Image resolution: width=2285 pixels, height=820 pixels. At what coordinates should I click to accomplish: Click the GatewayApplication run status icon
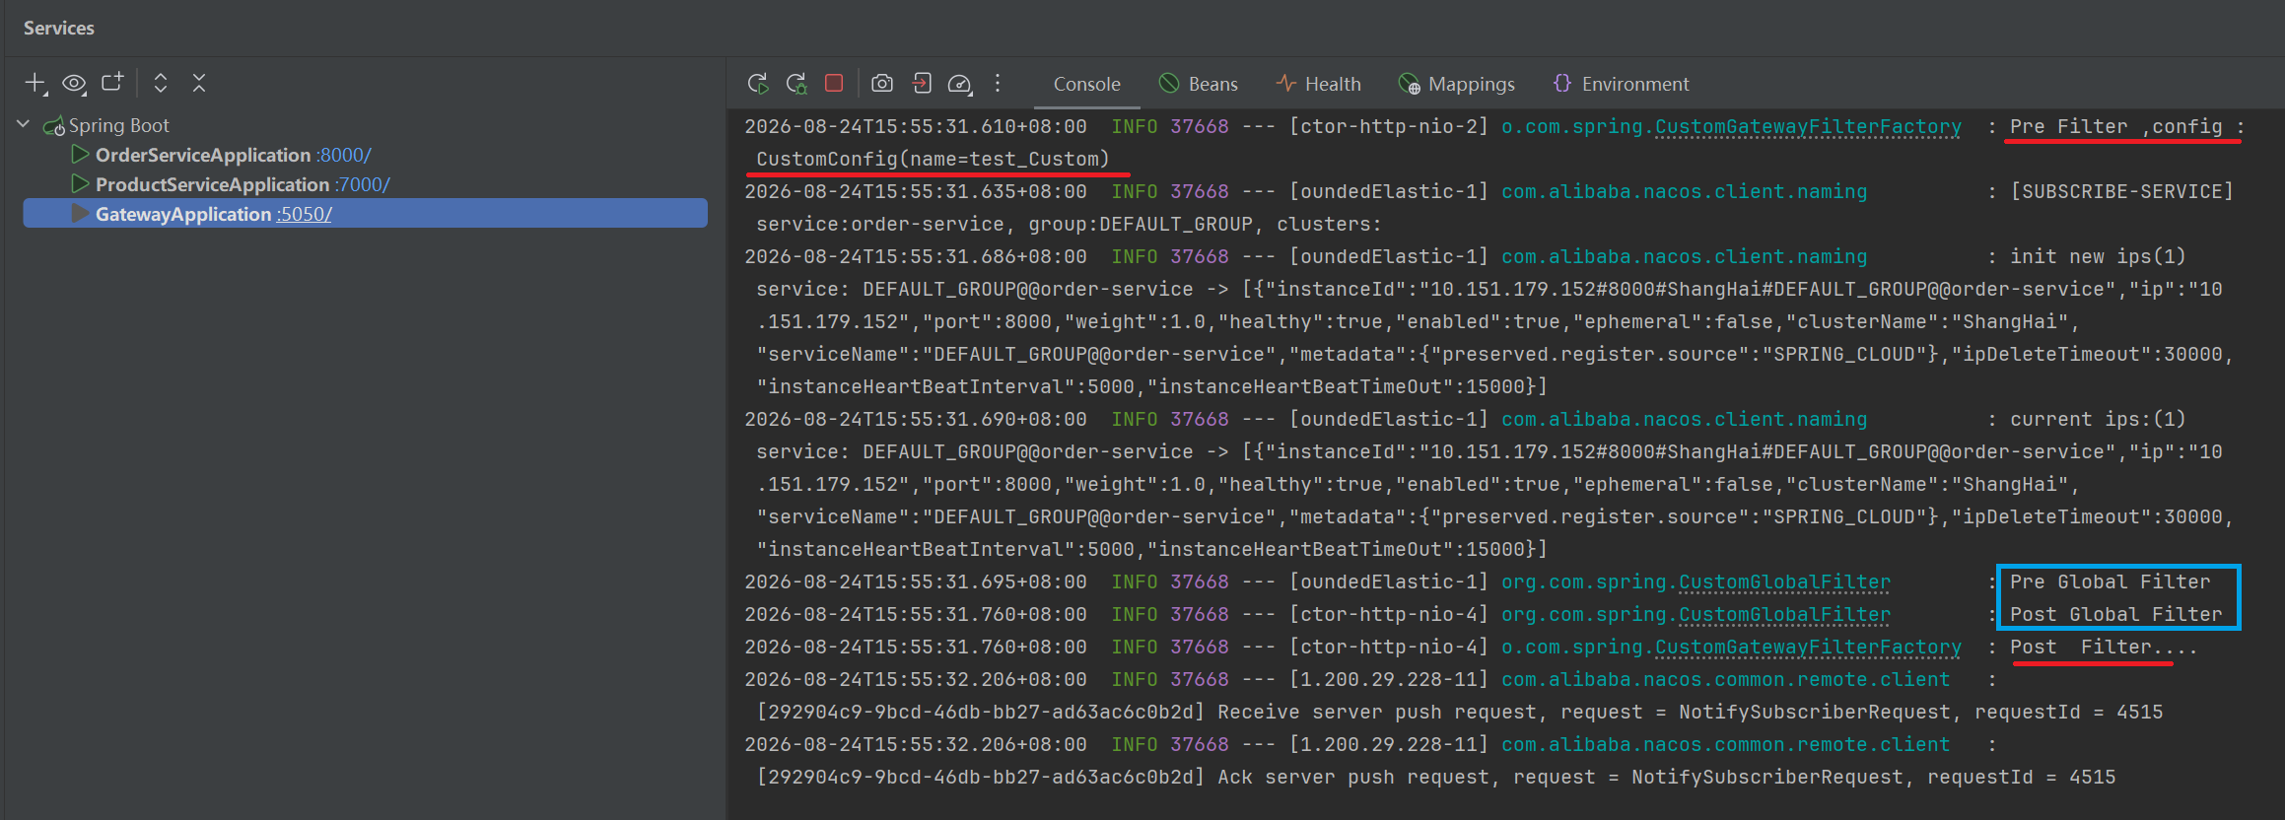[80, 214]
